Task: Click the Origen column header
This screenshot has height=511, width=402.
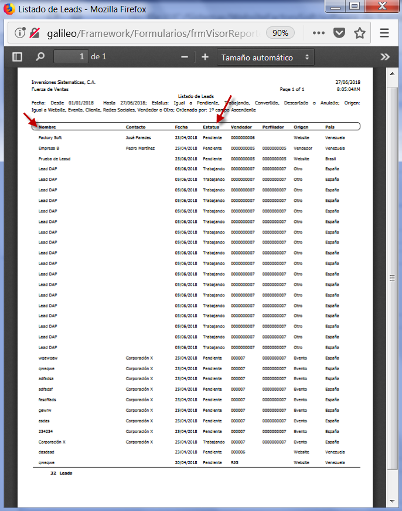Action: coord(301,127)
